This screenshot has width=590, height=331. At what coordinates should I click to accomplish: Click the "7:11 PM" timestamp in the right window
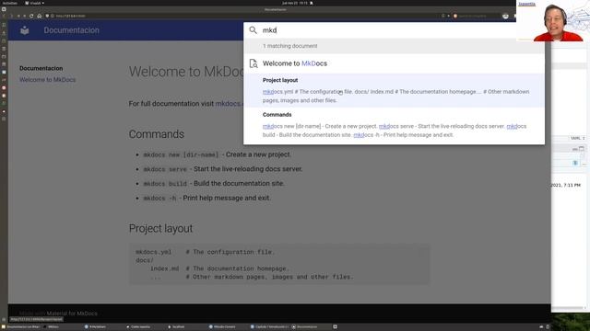coord(573,185)
